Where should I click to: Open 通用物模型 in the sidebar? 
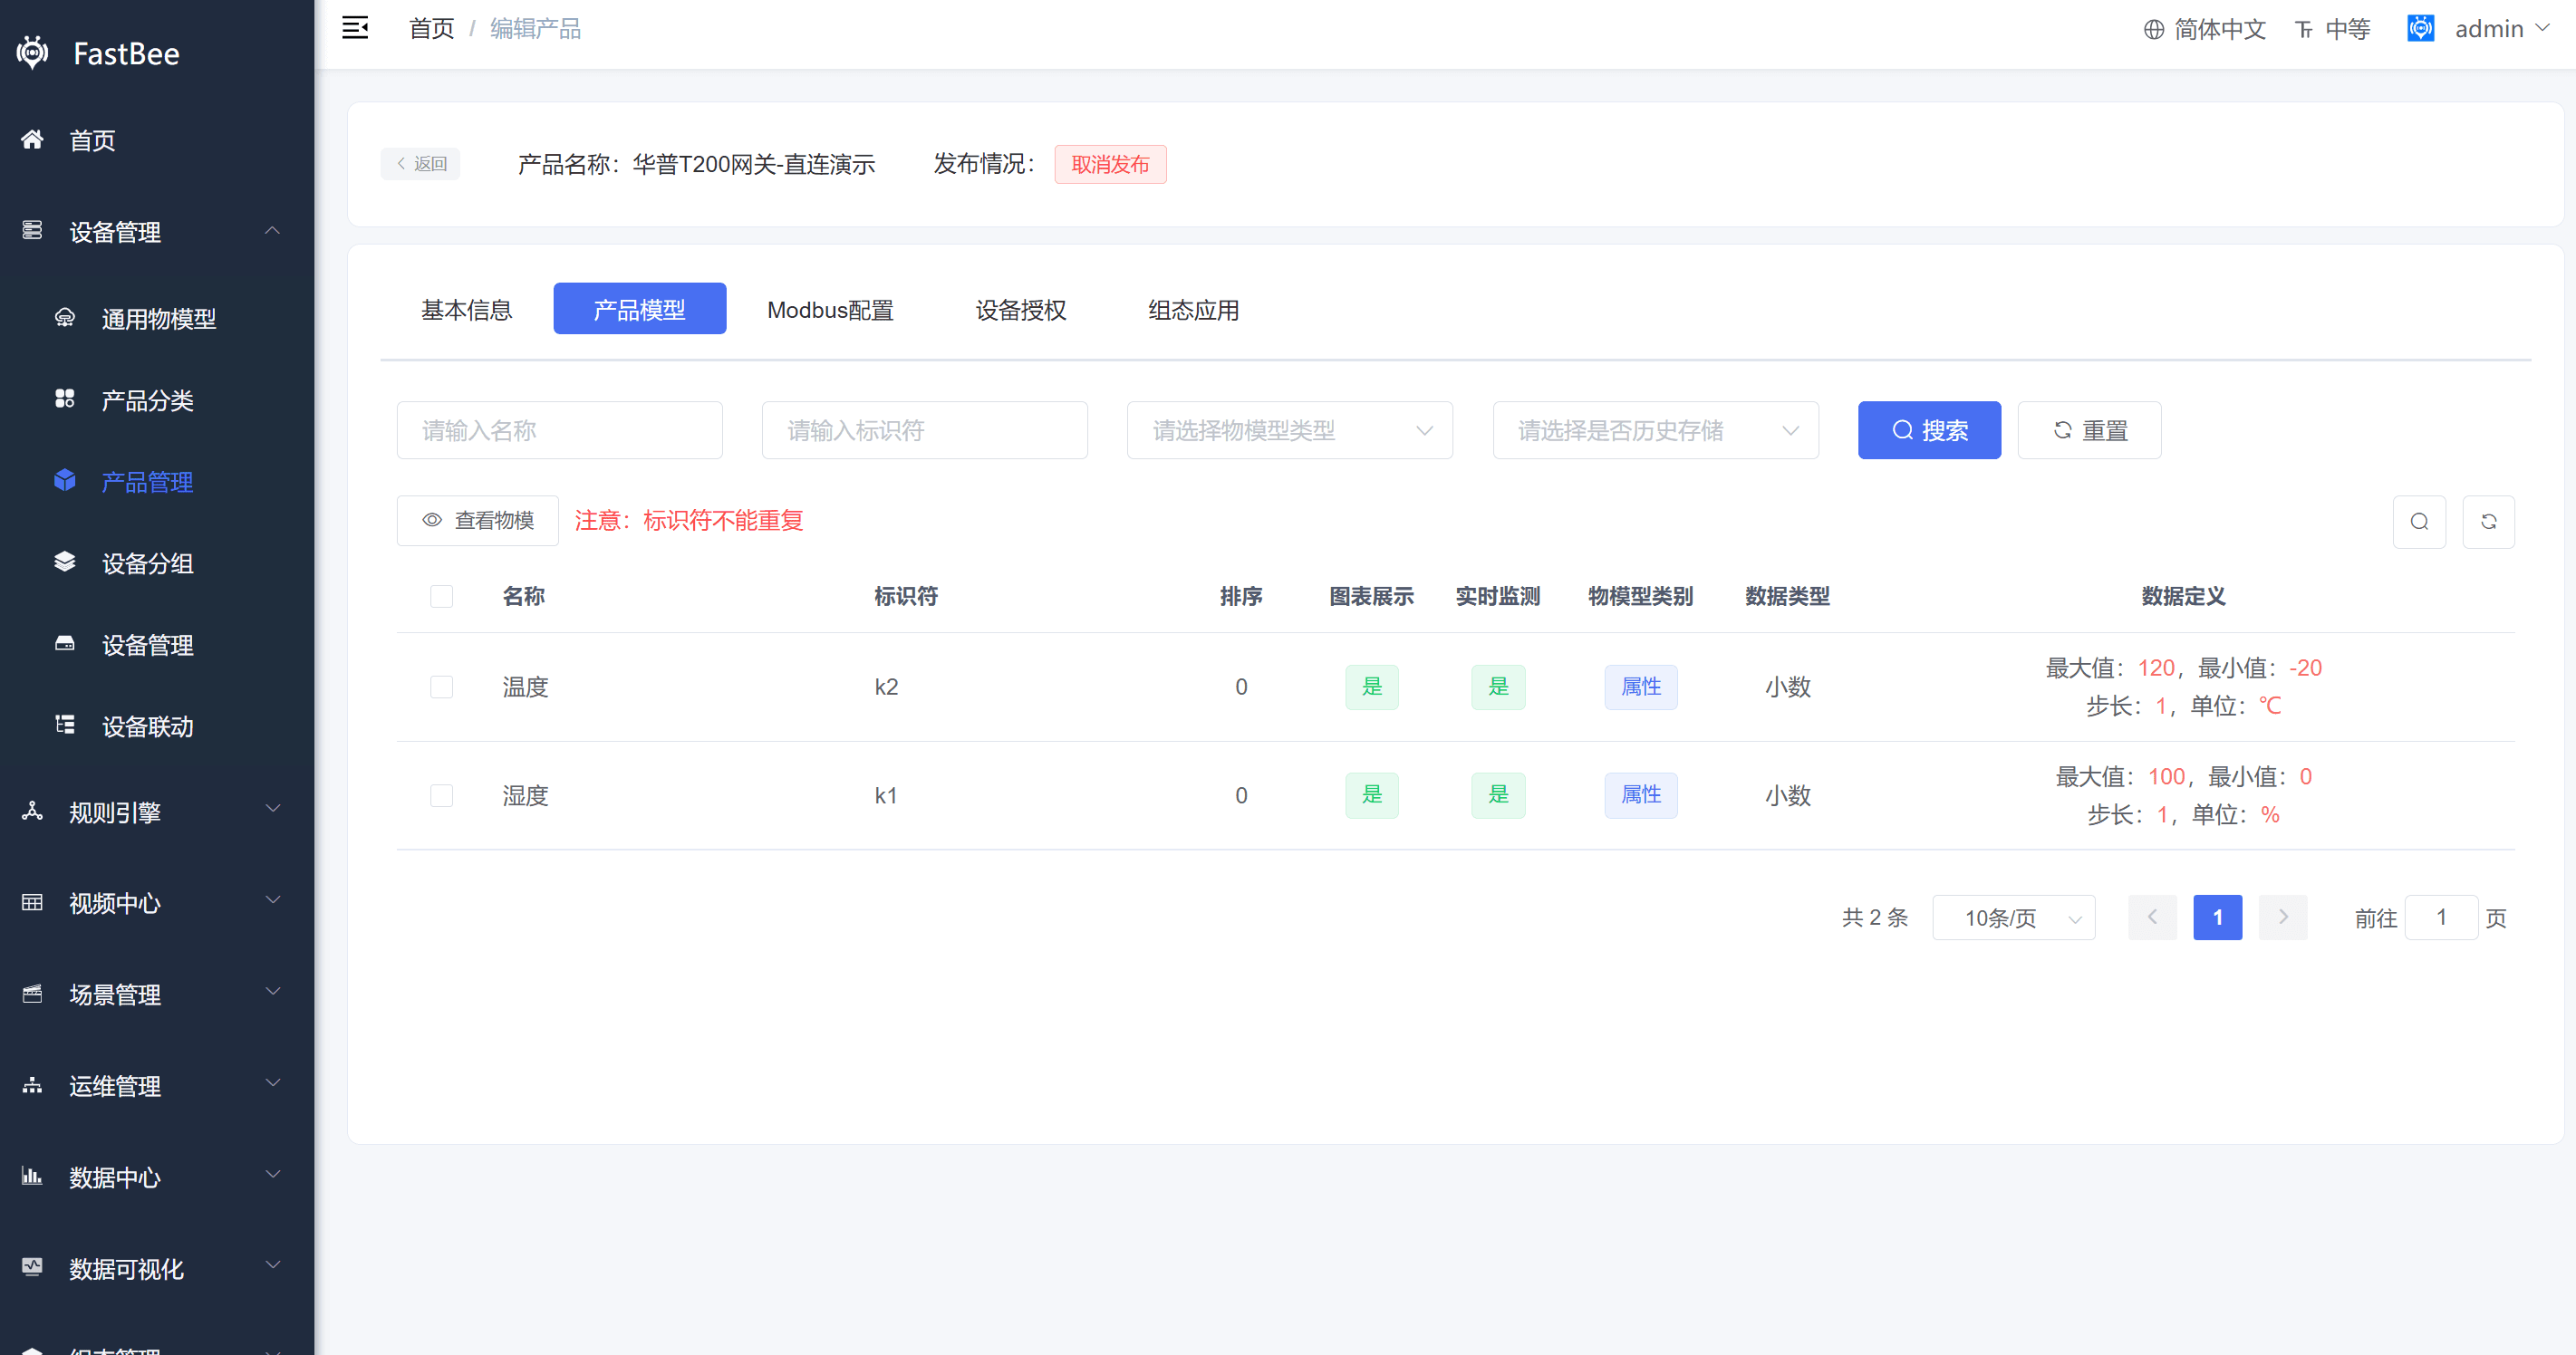tap(157, 319)
